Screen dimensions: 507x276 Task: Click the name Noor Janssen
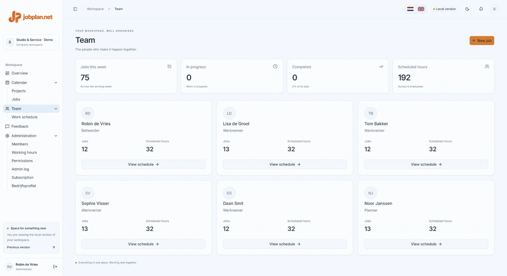tap(378, 204)
